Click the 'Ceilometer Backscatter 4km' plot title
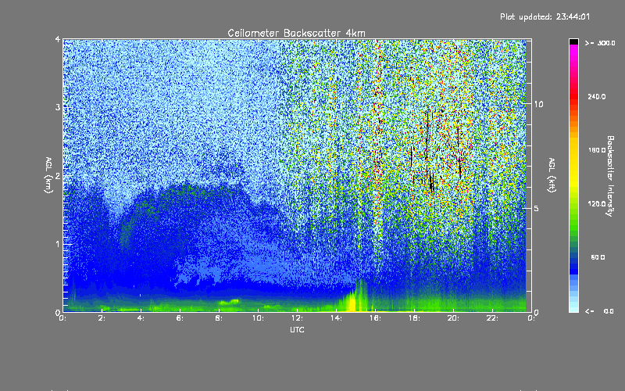 pos(296,33)
